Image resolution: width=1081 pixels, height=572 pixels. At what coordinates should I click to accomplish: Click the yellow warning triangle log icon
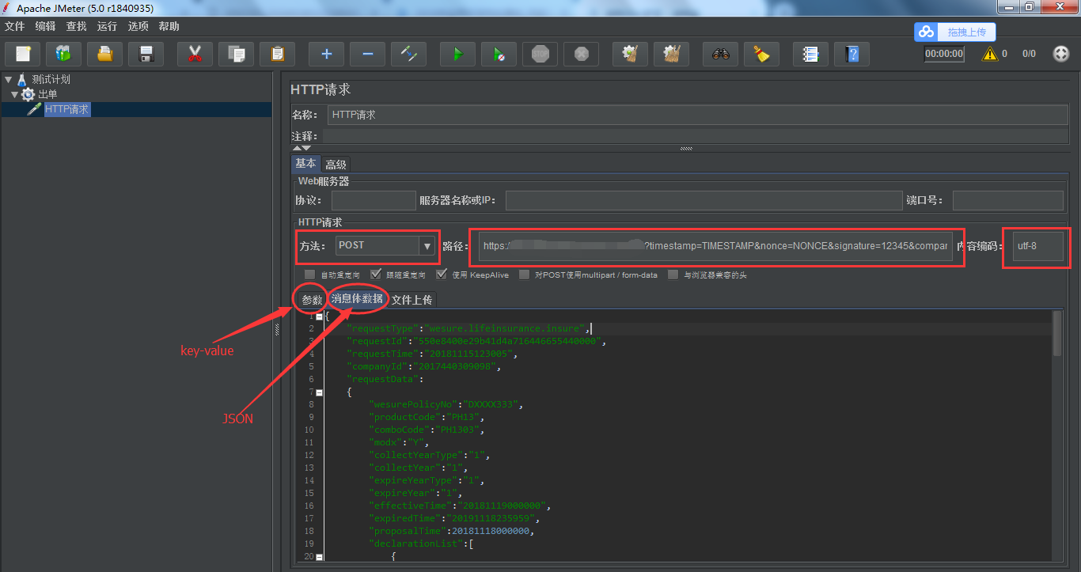tap(989, 54)
